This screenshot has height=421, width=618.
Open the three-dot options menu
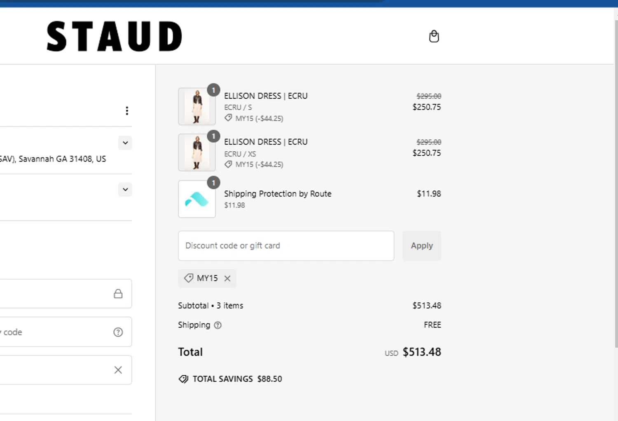[x=127, y=111]
